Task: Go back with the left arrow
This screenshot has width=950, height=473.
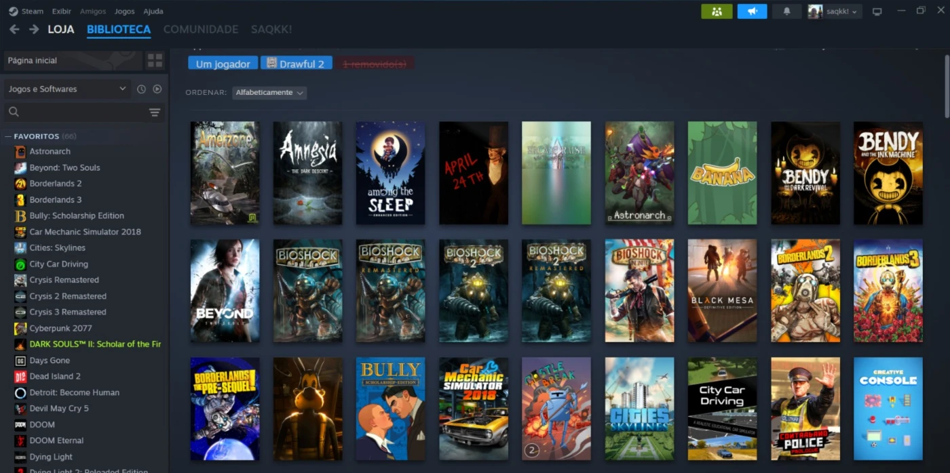Action: point(14,29)
